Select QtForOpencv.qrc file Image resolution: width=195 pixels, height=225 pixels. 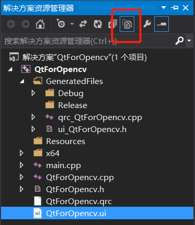79,202
